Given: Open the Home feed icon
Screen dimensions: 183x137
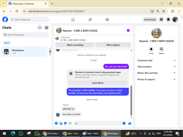Looking at the screenshot, I should click(x=73, y=19).
